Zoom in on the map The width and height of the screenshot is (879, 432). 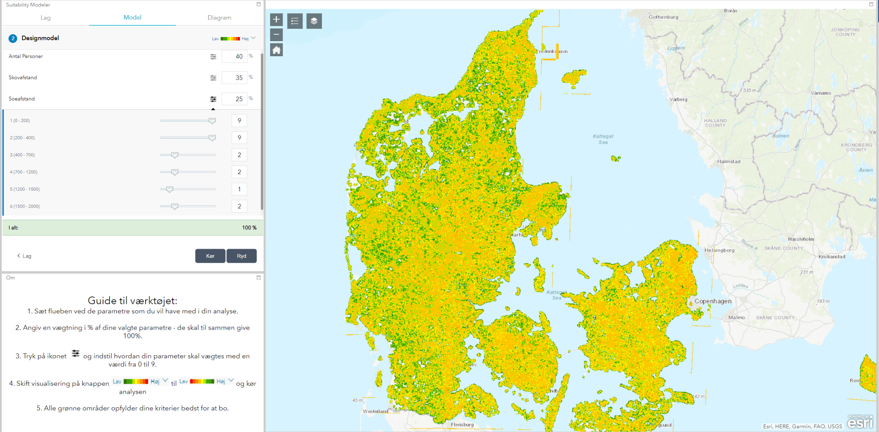pos(277,20)
